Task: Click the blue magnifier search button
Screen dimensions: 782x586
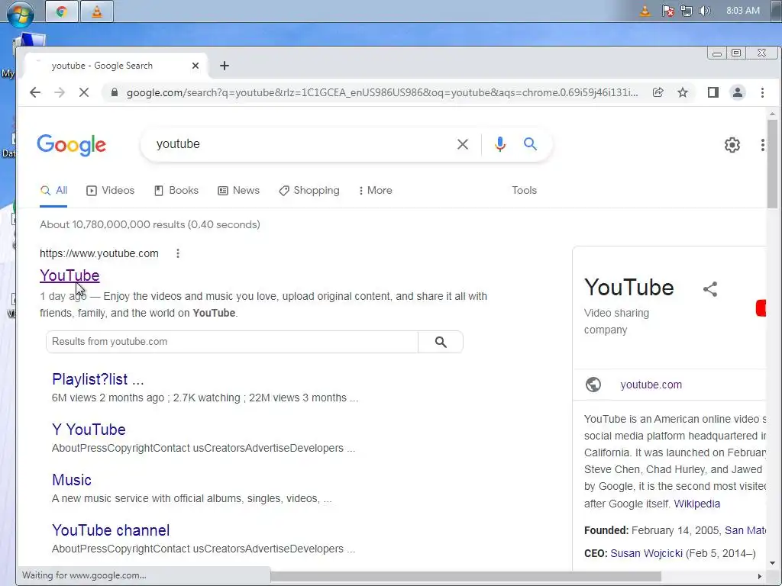Action: [530, 144]
